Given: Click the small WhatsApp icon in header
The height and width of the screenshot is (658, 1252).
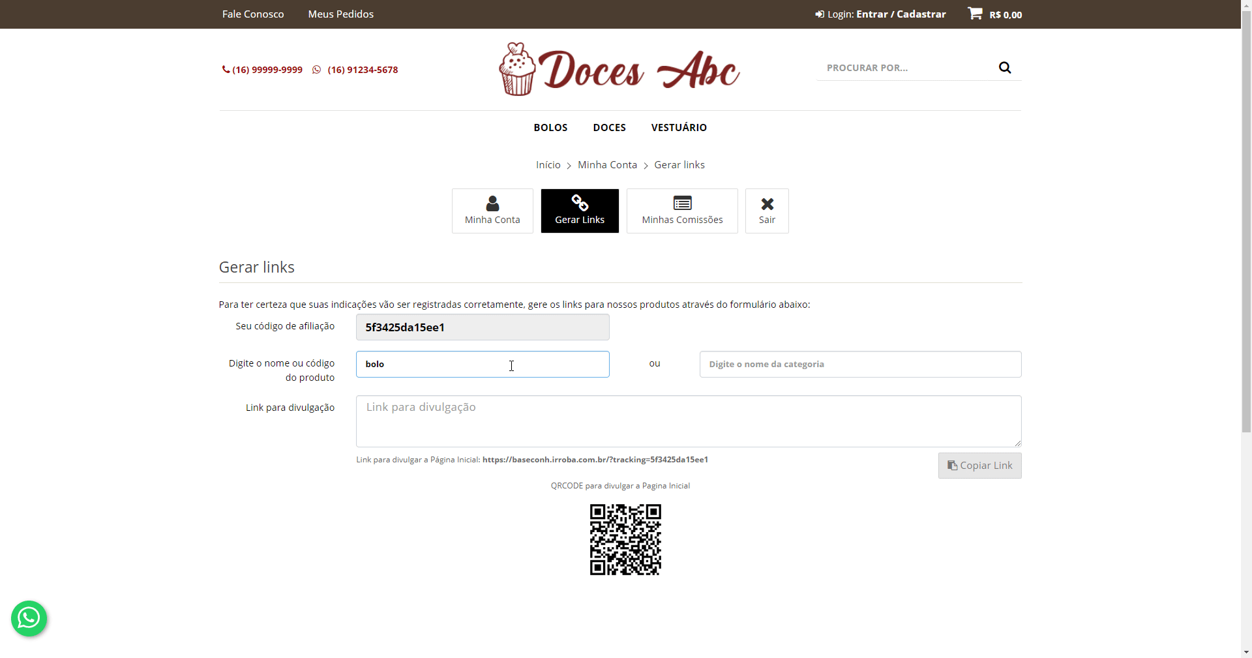Looking at the screenshot, I should [x=316, y=70].
